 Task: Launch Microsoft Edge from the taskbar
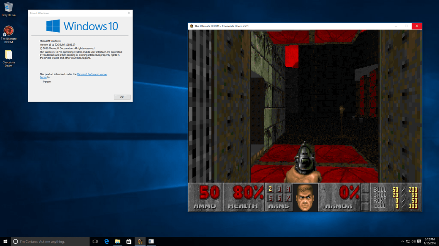tap(106, 241)
